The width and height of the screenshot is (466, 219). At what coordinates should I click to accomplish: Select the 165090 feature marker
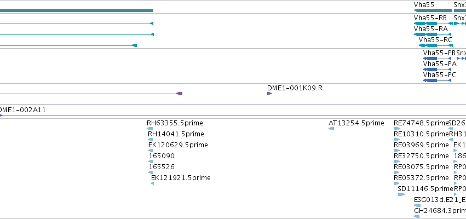[x=151, y=162]
